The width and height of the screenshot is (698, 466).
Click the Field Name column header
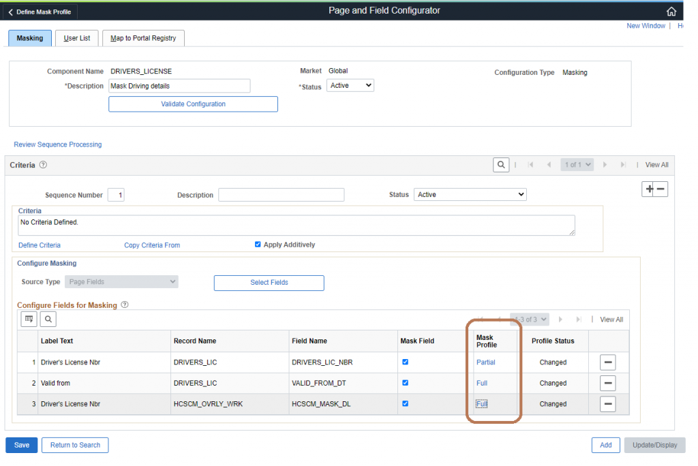click(x=309, y=341)
